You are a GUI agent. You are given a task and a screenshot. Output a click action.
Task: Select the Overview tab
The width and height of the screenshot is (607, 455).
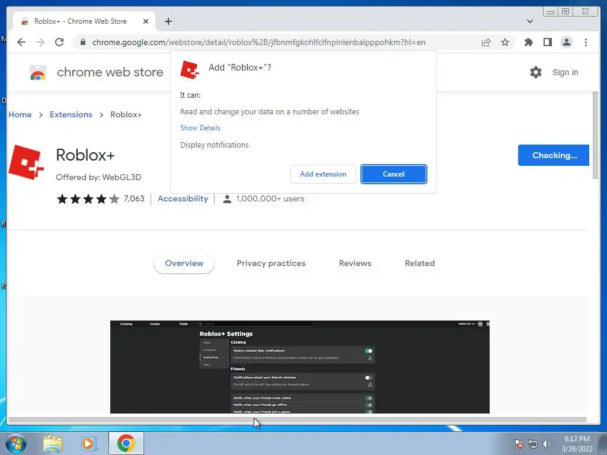click(184, 264)
